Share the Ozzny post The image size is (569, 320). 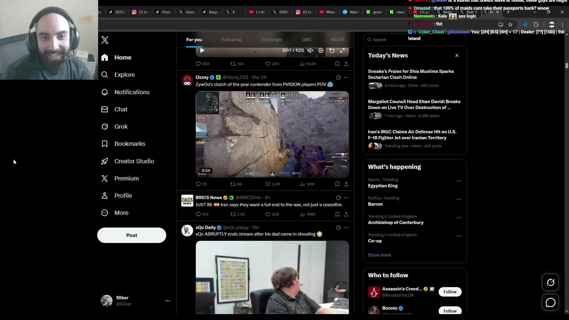(x=346, y=184)
